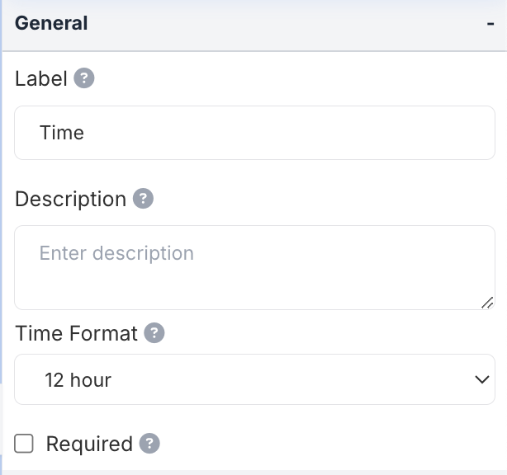Focus the Label input field

(254, 133)
